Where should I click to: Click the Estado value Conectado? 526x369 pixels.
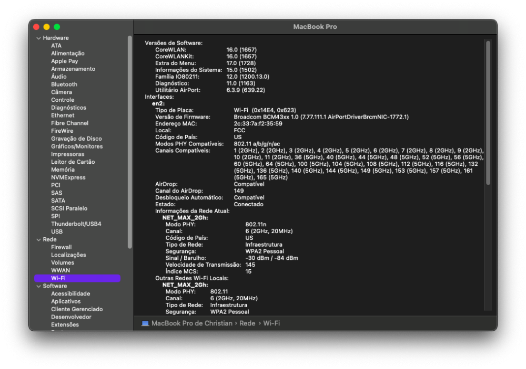coord(249,204)
